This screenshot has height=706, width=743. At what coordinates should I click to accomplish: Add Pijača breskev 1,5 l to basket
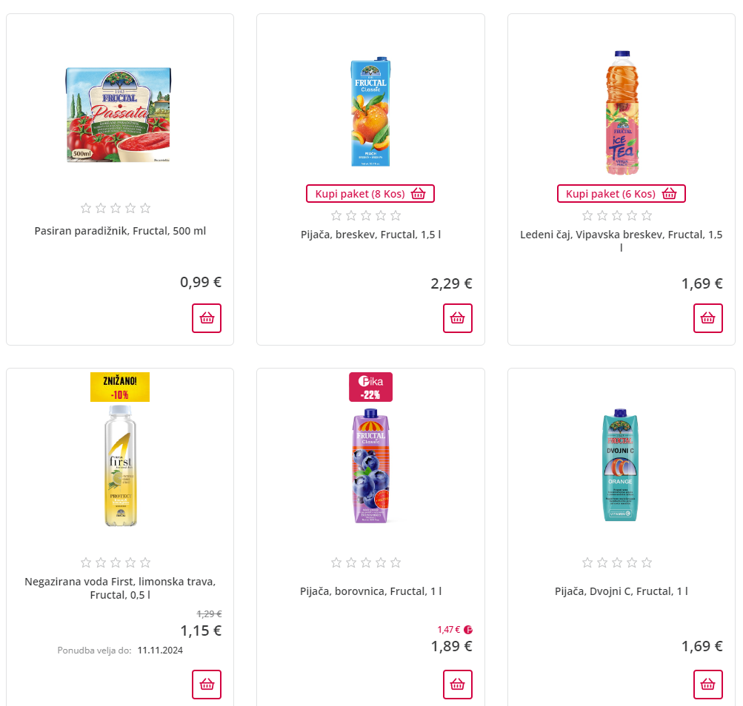(458, 318)
